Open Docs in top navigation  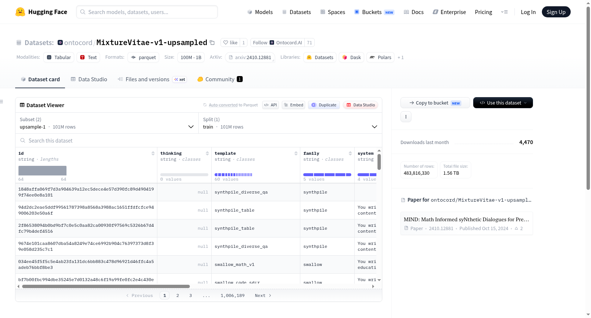click(x=414, y=12)
